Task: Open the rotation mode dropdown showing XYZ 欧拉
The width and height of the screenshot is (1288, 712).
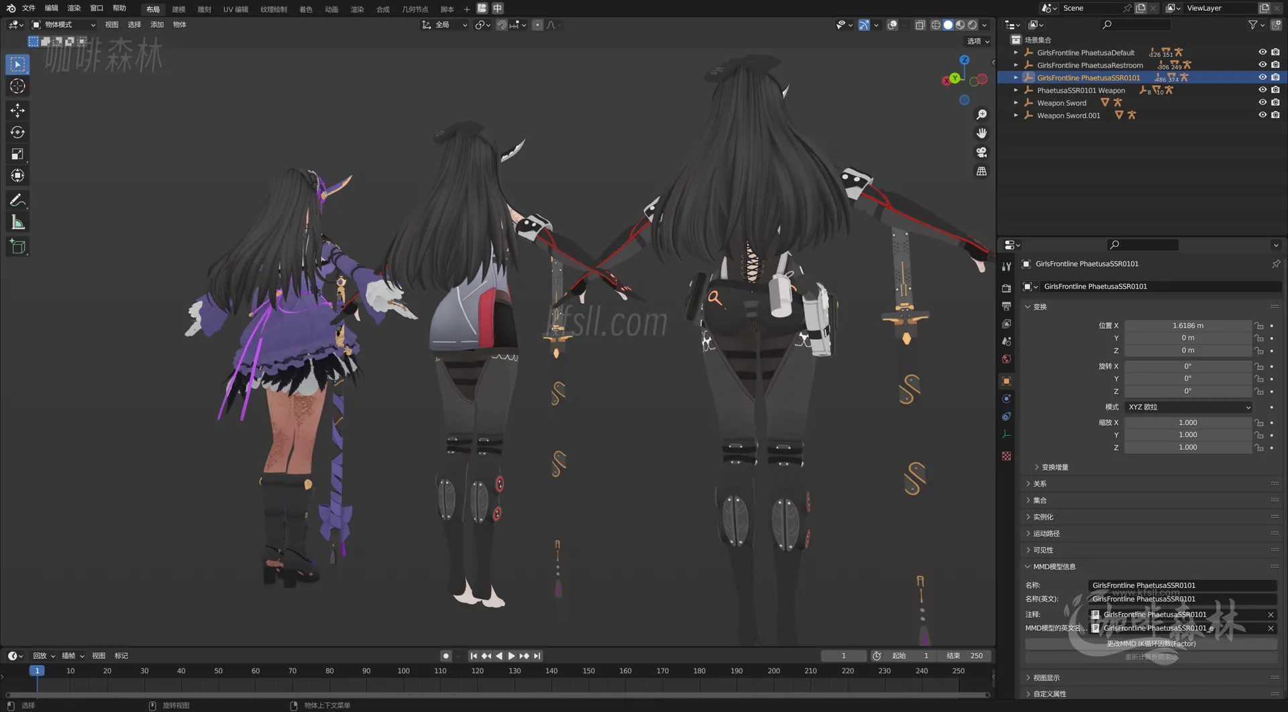Action: pos(1187,407)
